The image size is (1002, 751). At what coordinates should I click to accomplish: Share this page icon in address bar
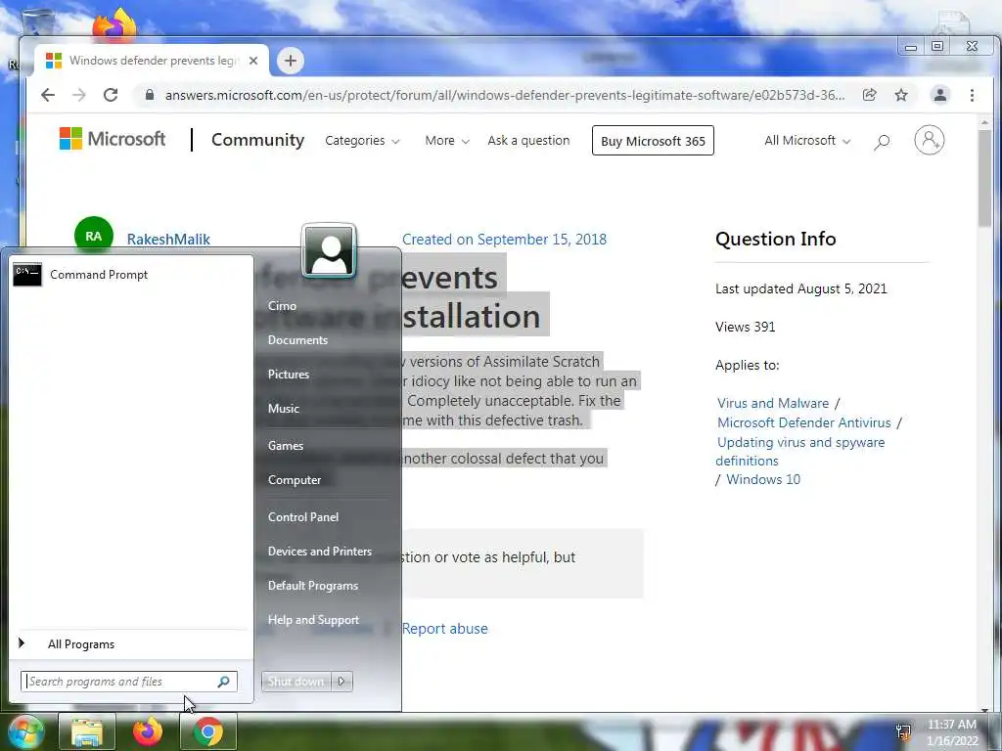pyautogui.click(x=869, y=95)
